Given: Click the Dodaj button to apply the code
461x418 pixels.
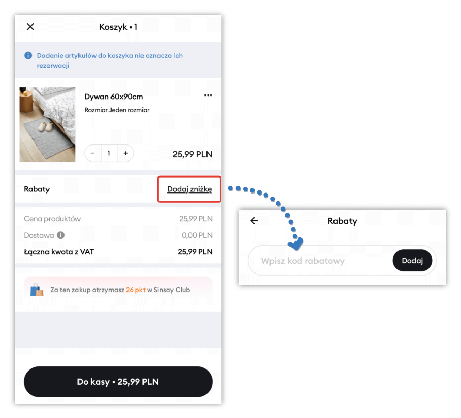Looking at the screenshot, I should click(x=412, y=261).
